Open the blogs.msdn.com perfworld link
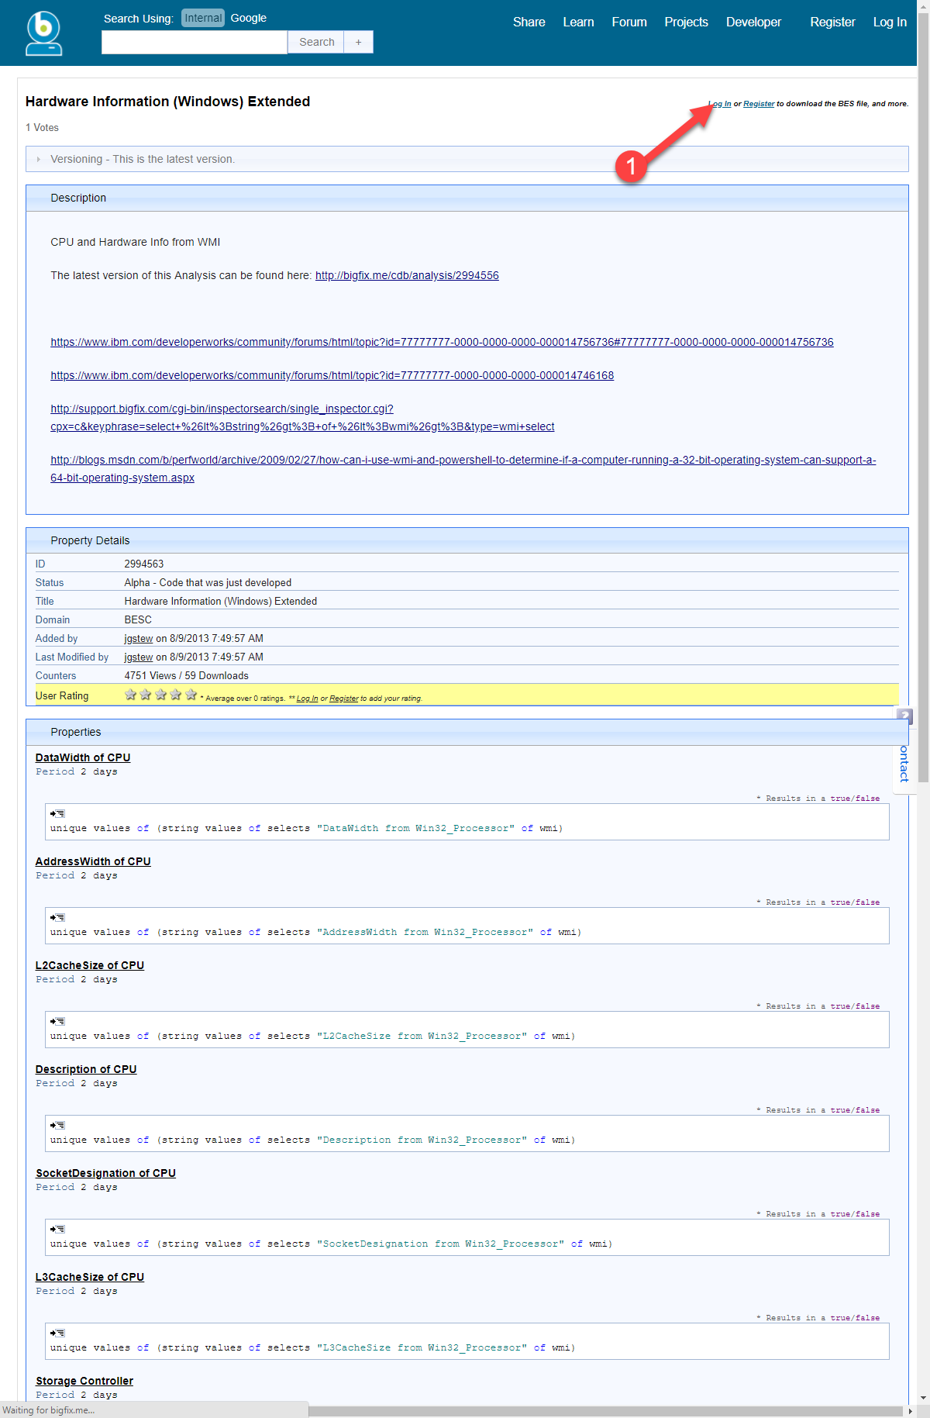 (x=463, y=468)
